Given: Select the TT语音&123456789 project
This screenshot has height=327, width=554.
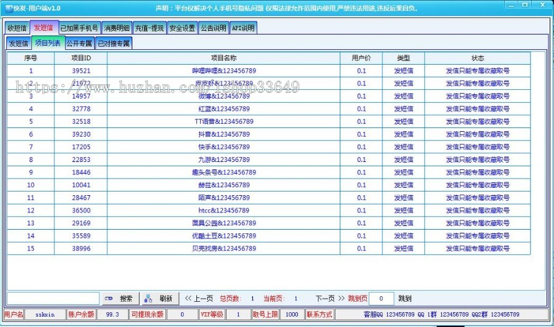Looking at the screenshot, I should pos(224,121).
